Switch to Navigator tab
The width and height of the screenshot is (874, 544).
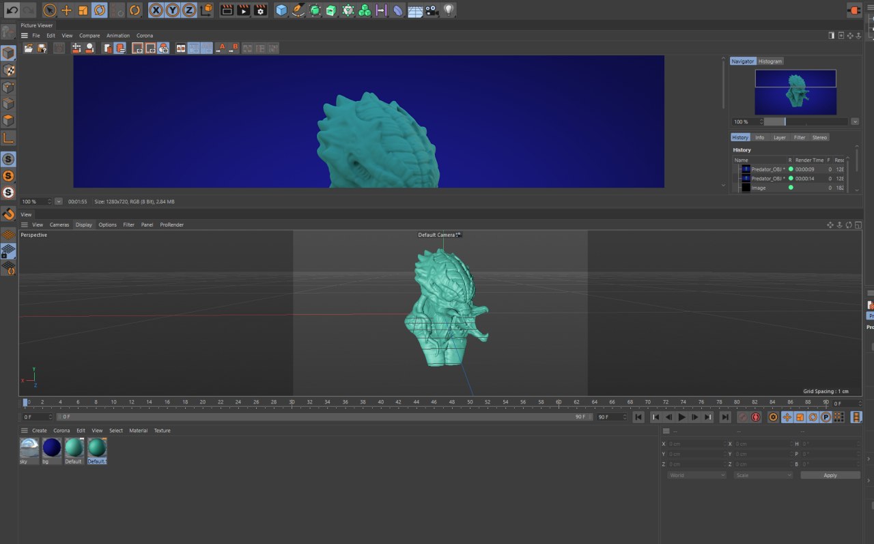tap(743, 61)
